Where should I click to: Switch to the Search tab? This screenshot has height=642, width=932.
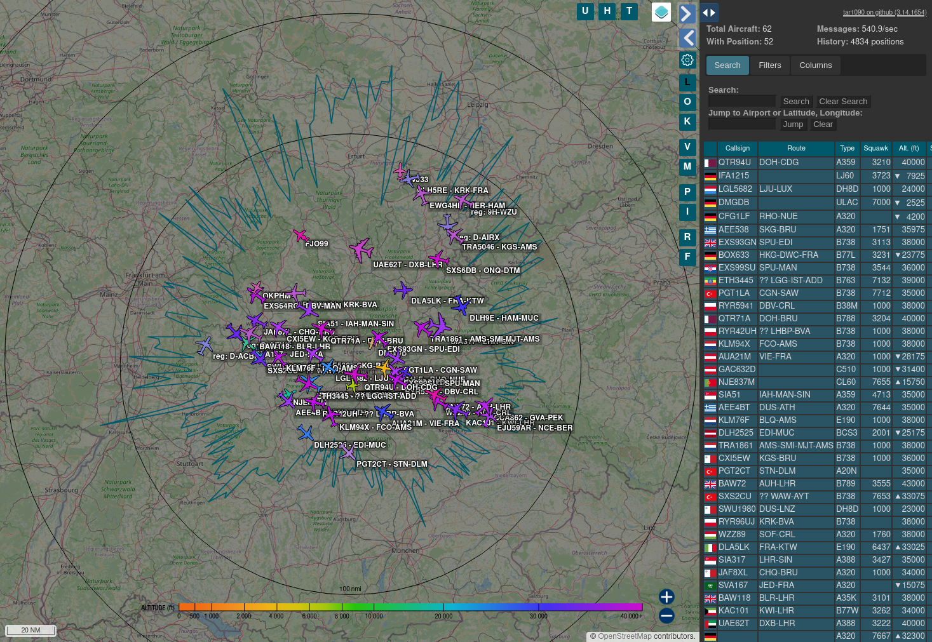(727, 65)
